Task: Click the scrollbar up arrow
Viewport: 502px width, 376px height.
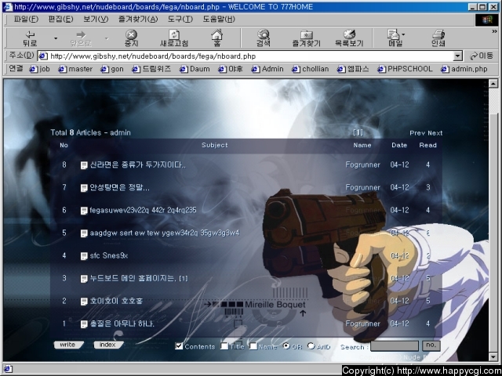Action: pos(493,84)
